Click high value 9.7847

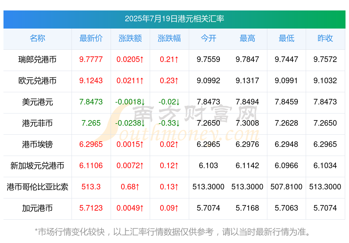tap(247, 59)
